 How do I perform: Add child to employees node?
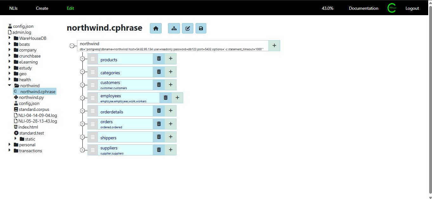coord(177,98)
